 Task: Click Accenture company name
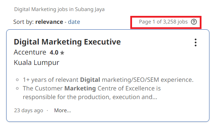[30, 52]
